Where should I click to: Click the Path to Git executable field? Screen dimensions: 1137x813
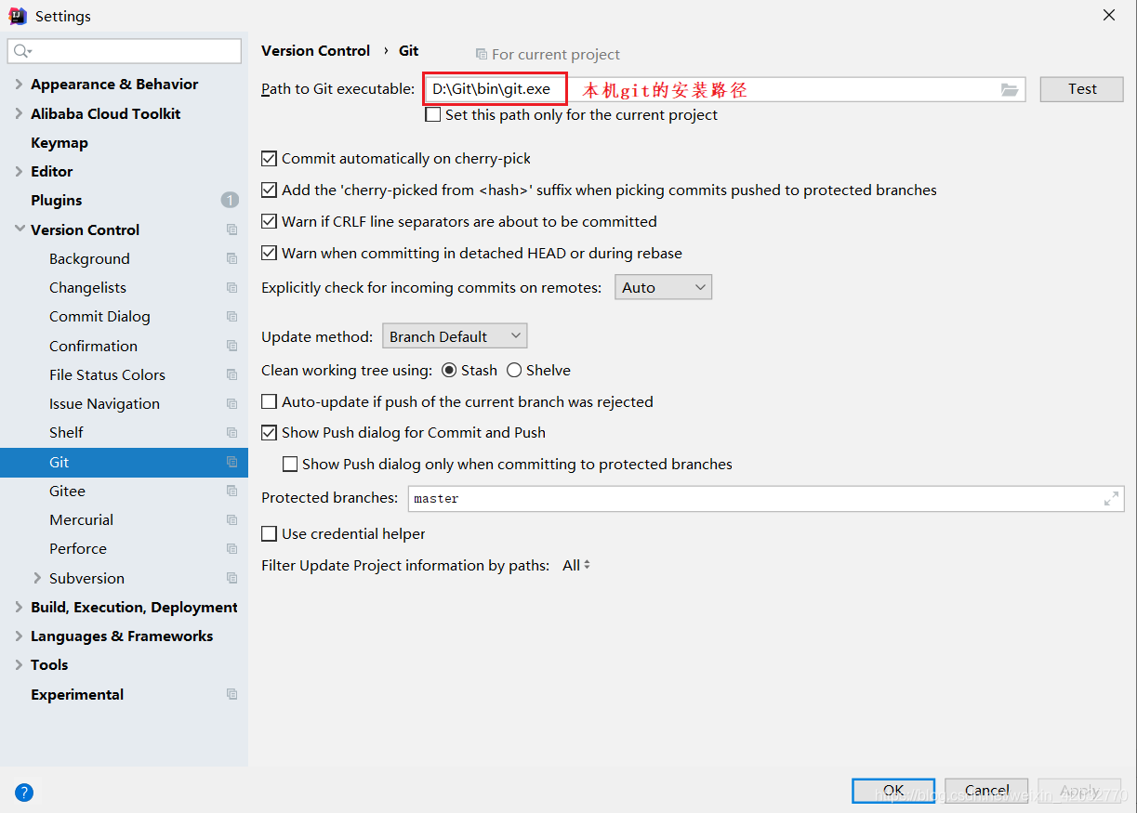click(x=724, y=89)
